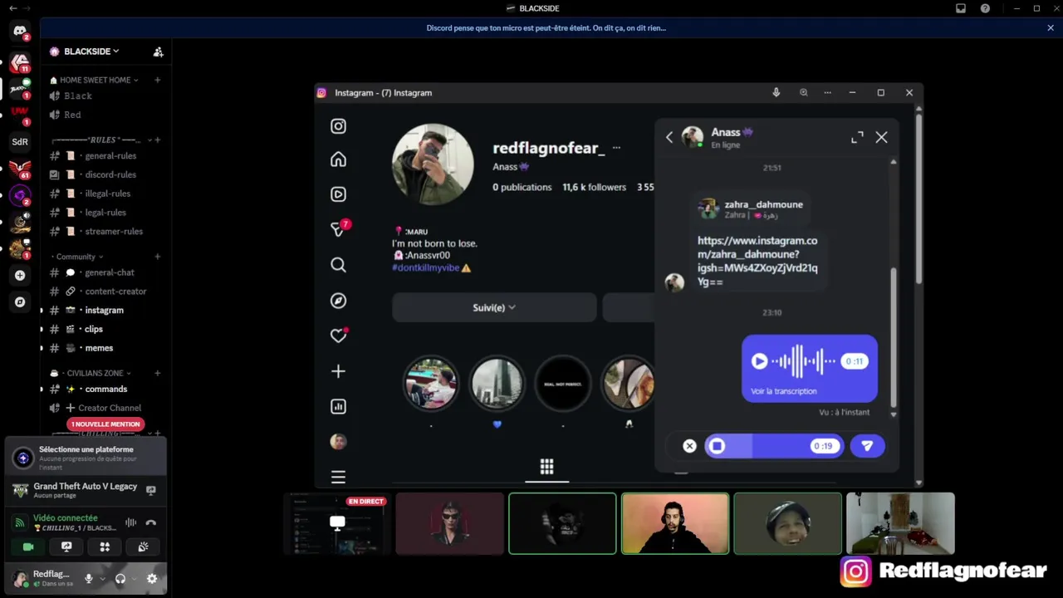Open Instagram messages with 7 badge

coord(340,228)
